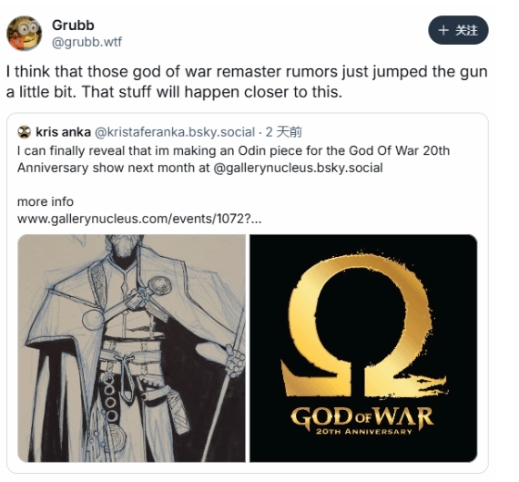Select Grubb's remaster rumors post text

(x=247, y=81)
